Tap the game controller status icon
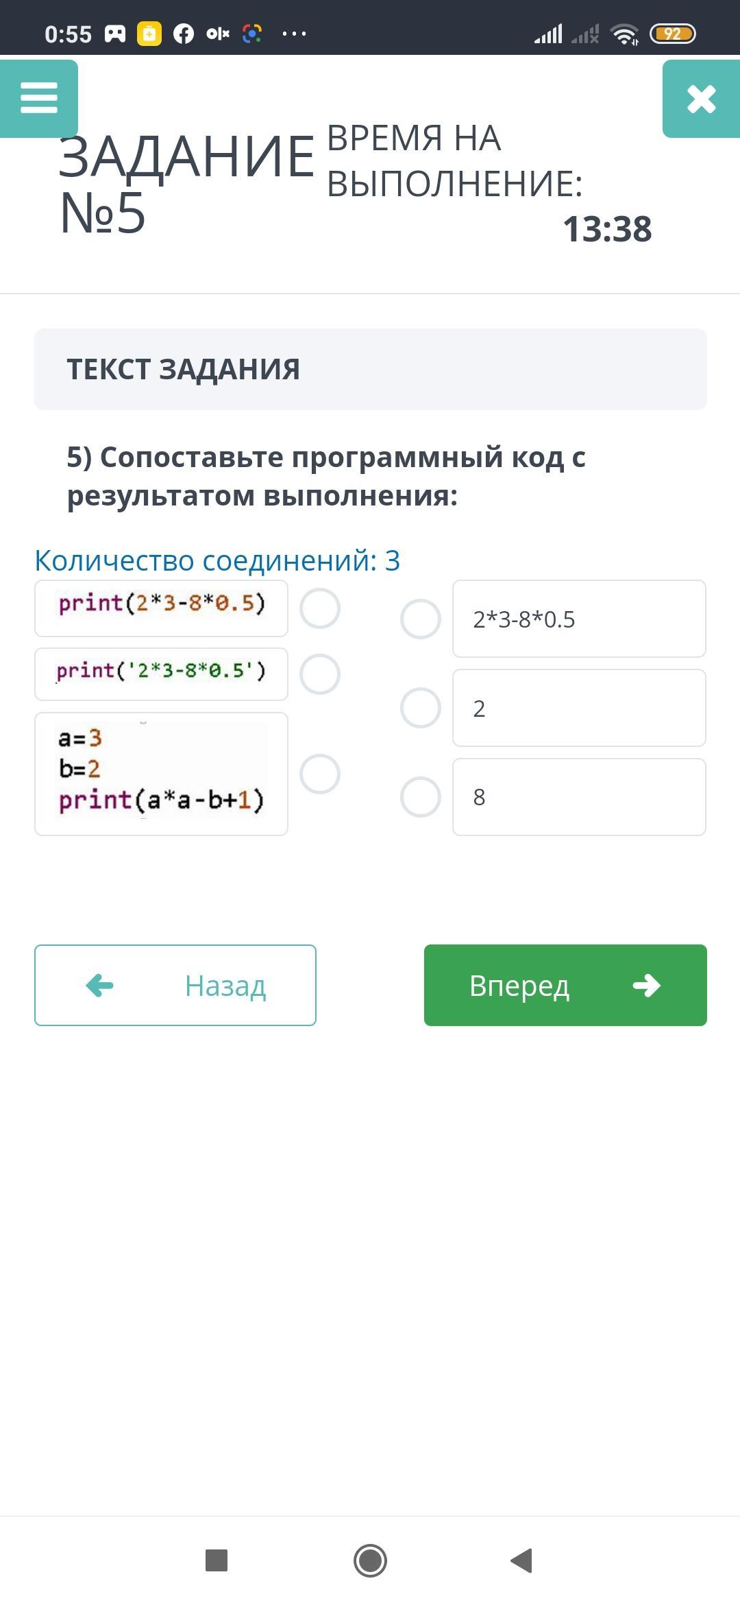This screenshot has width=740, height=1605. point(115,34)
